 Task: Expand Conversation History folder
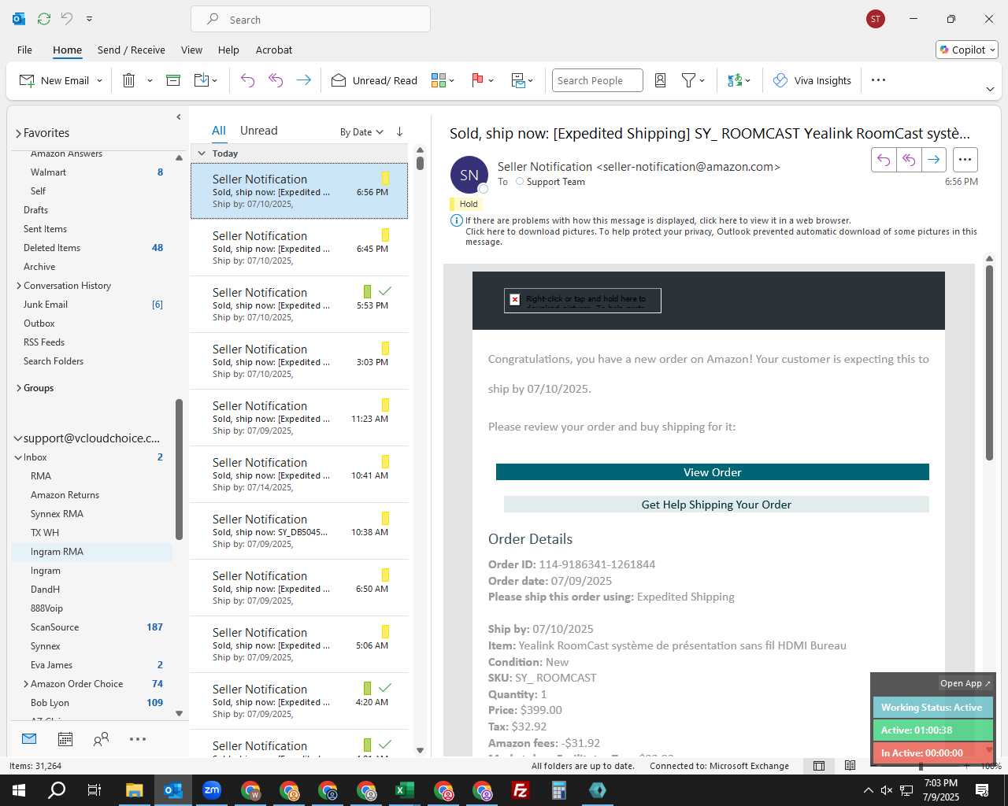[x=18, y=286]
